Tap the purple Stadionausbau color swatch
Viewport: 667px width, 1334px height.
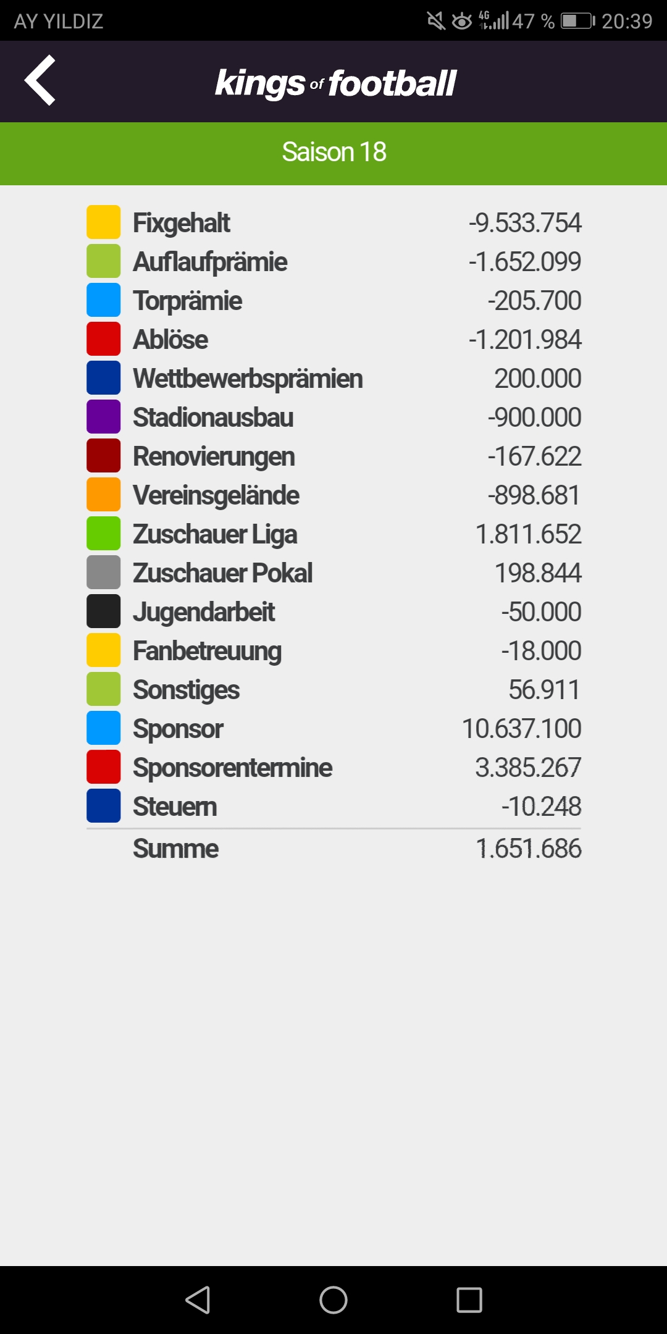point(103,417)
